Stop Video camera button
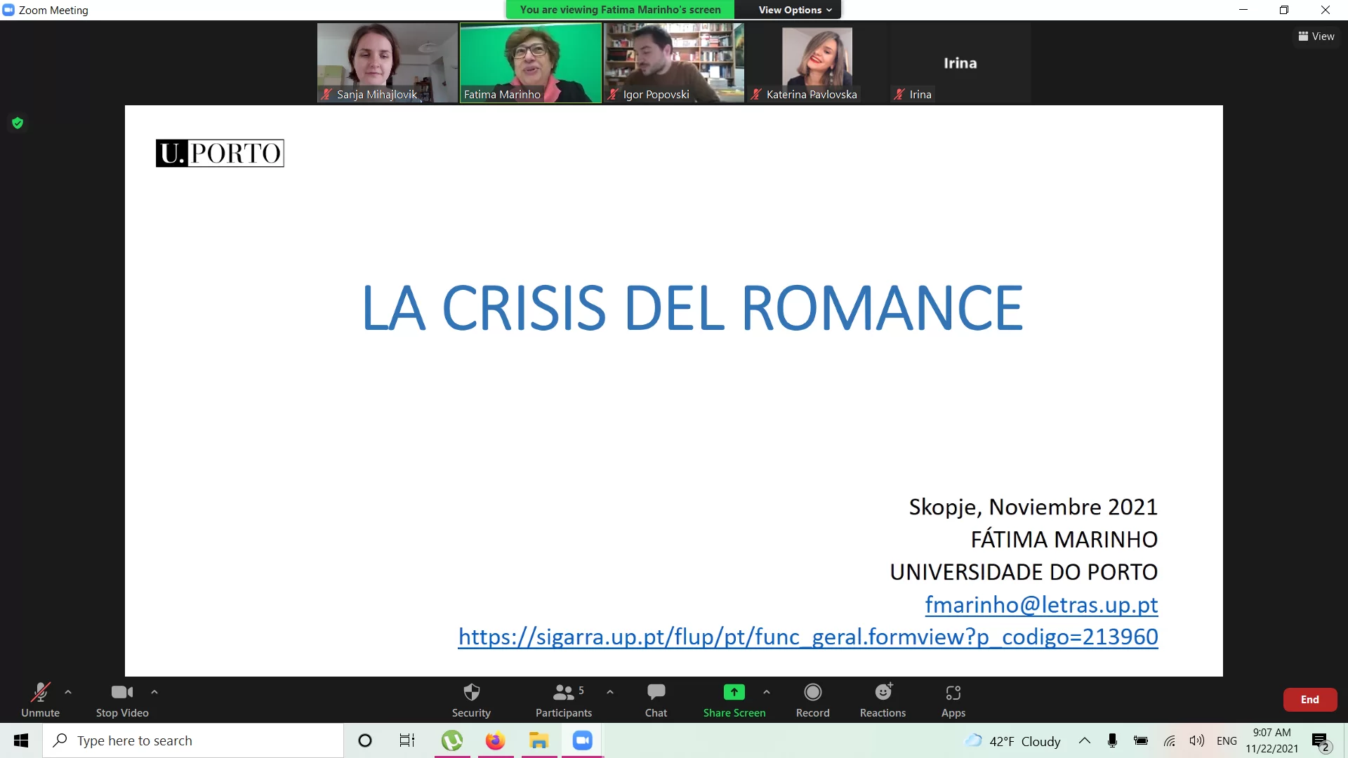Viewport: 1348px width, 758px height. [x=122, y=700]
